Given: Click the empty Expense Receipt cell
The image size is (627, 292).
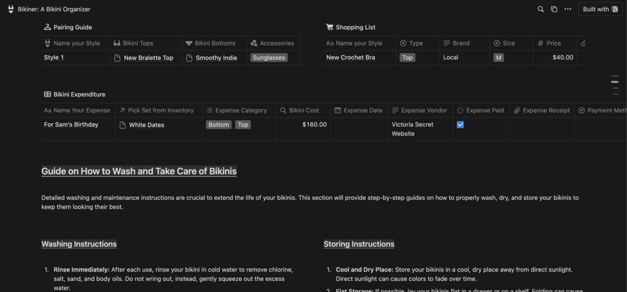Looking at the screenshot, I should pos(542,129).
